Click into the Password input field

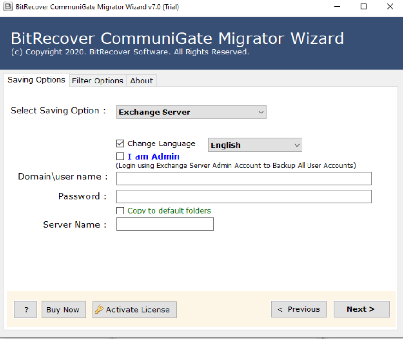[243, 197]
